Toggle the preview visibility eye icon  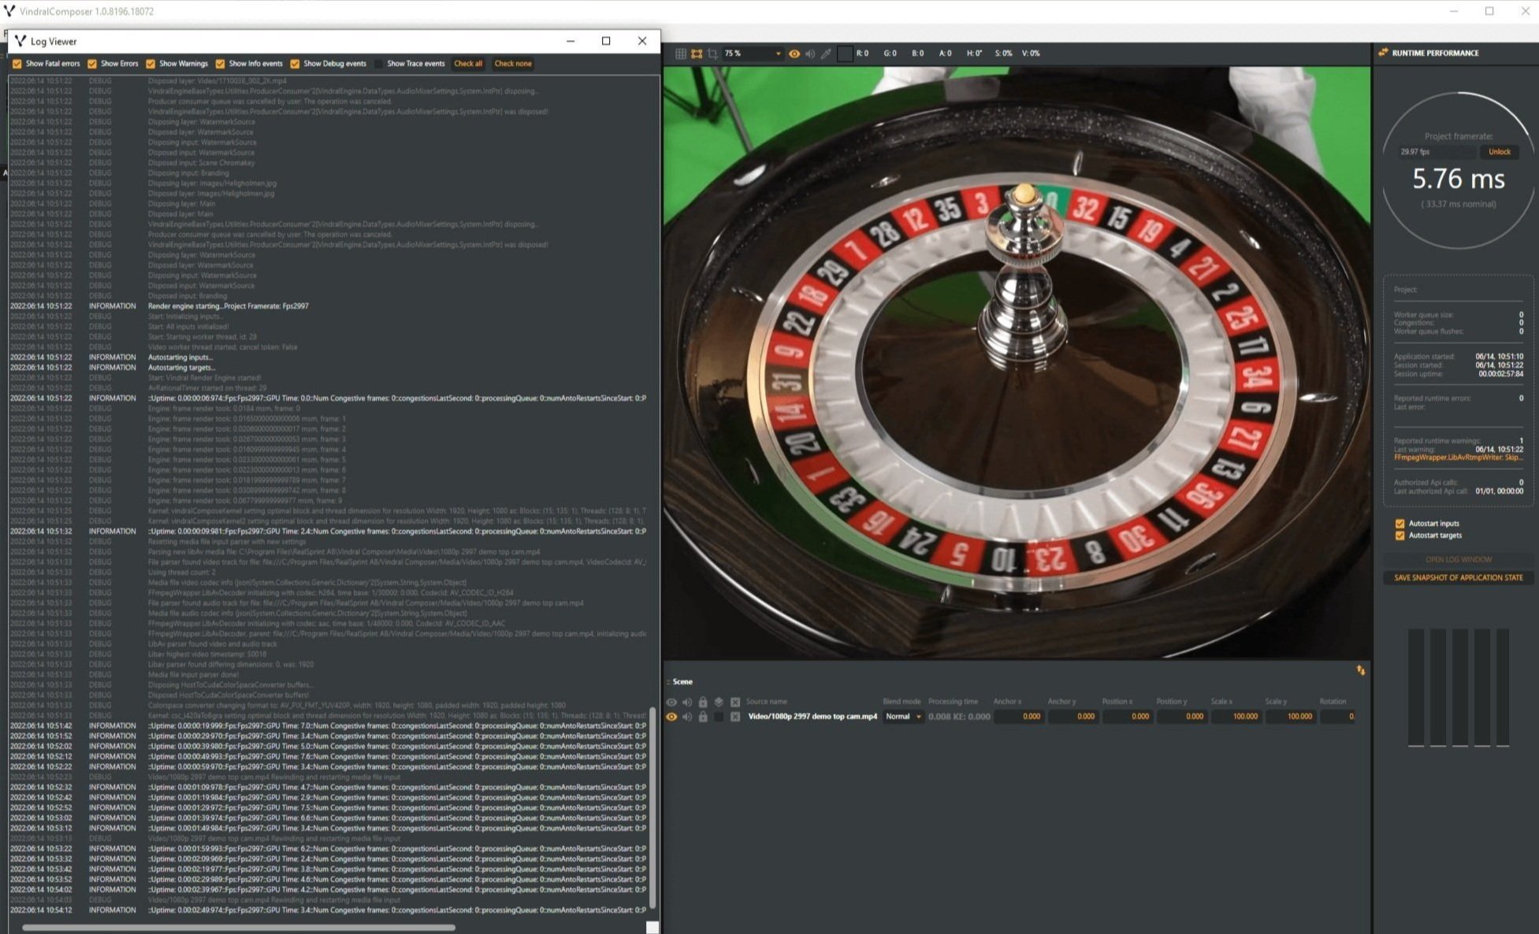tap(794, 54)
